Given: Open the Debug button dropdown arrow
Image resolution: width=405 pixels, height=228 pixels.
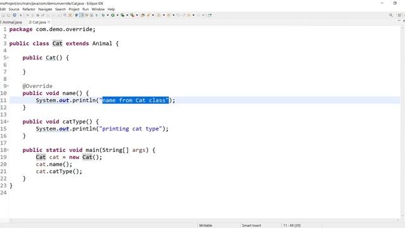Looking at the screenshot, I should click(108, 15).
